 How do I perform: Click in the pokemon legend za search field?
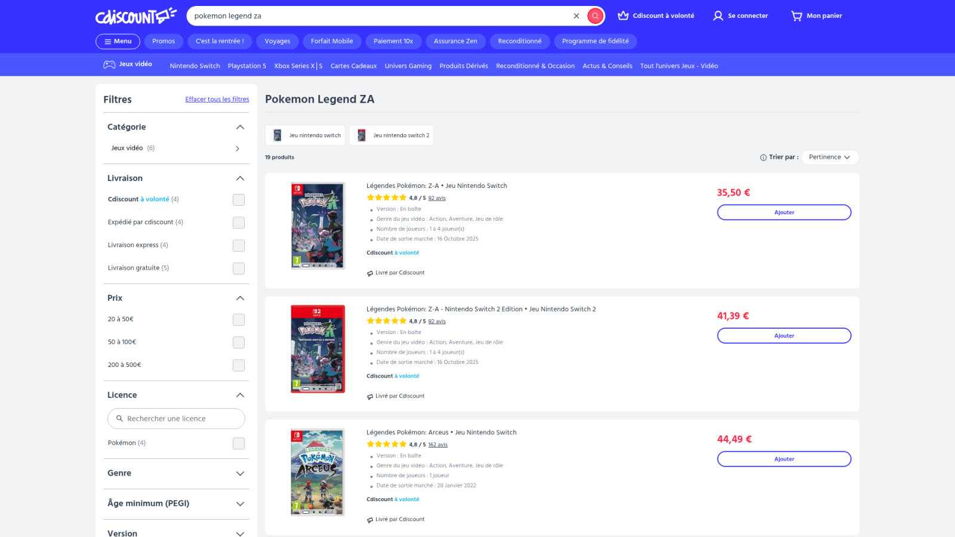pos(382,16)
